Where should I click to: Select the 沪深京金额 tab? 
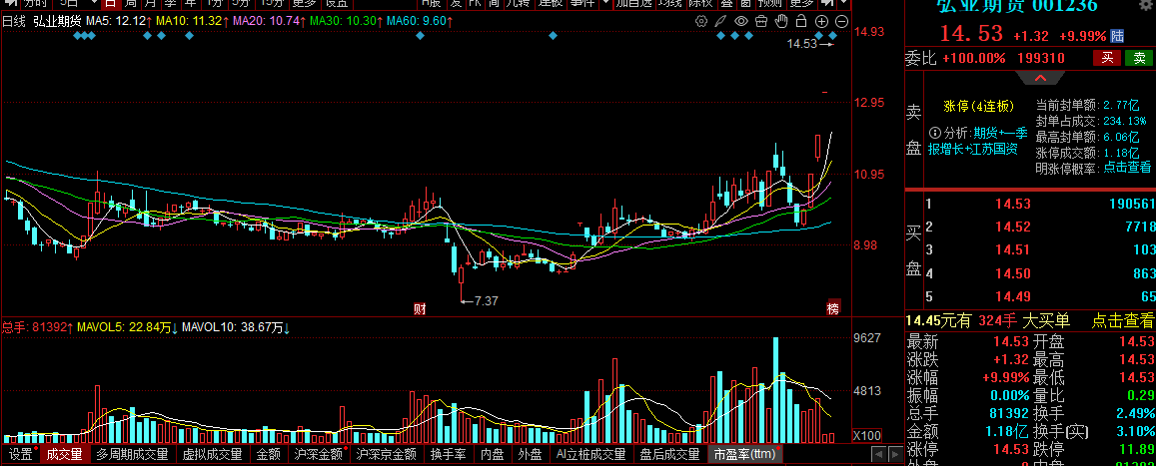pos(387,454)
